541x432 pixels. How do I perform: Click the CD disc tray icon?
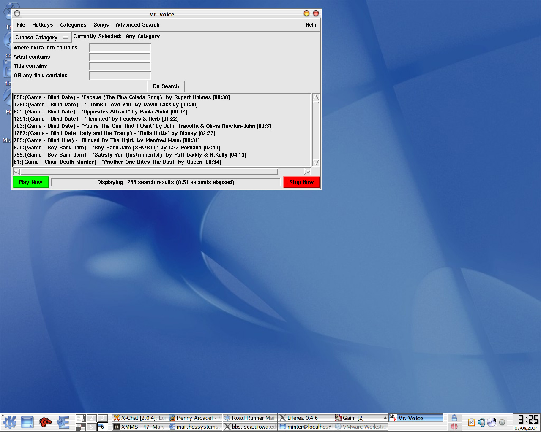[491, 422]
